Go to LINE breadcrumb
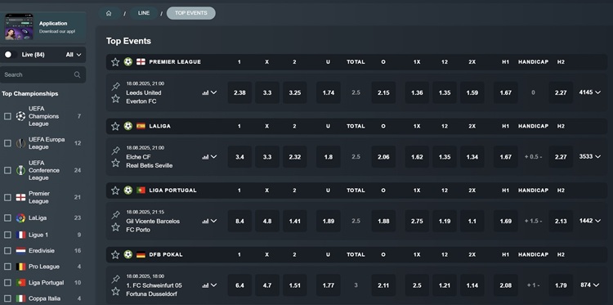 click(144, 13)
